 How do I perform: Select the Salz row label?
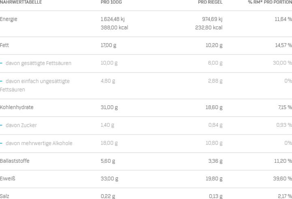pyautogui.click(x=4, y=196)
